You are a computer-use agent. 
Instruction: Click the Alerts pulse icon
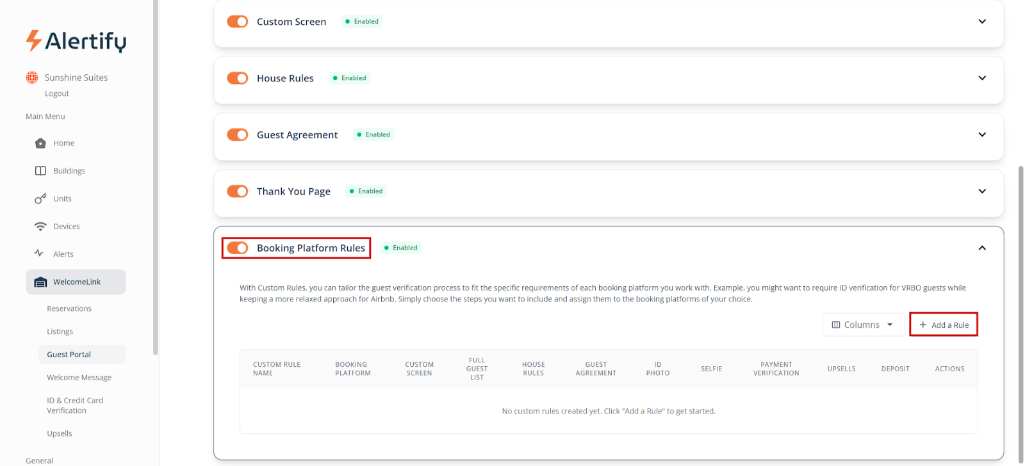39,253
